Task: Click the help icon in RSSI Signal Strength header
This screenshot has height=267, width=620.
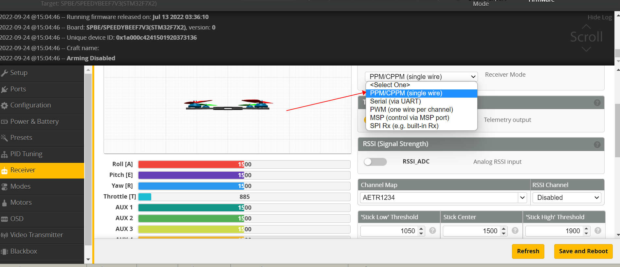Action: coord(597,144)
